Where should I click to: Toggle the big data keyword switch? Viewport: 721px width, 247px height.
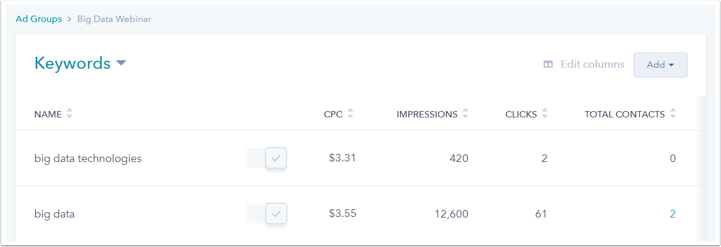[x=267, y=214]
